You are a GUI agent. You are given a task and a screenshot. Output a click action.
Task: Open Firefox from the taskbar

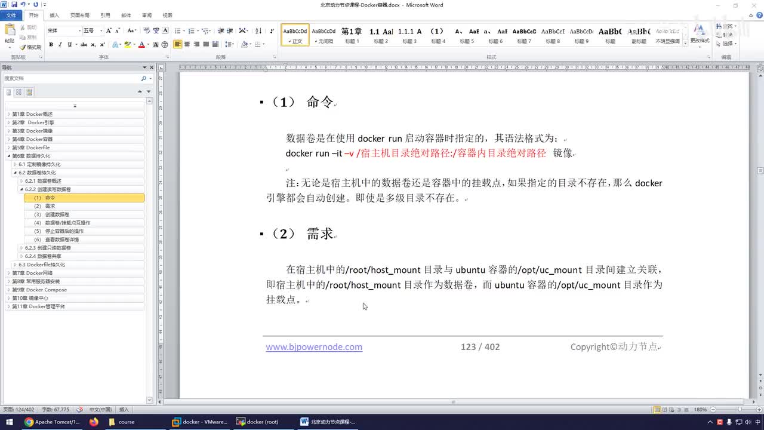coord(93,422)
